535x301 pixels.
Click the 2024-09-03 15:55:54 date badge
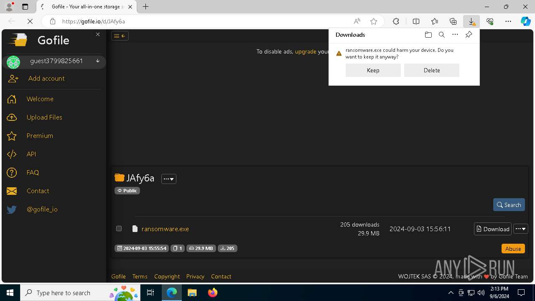pos(142,248)
